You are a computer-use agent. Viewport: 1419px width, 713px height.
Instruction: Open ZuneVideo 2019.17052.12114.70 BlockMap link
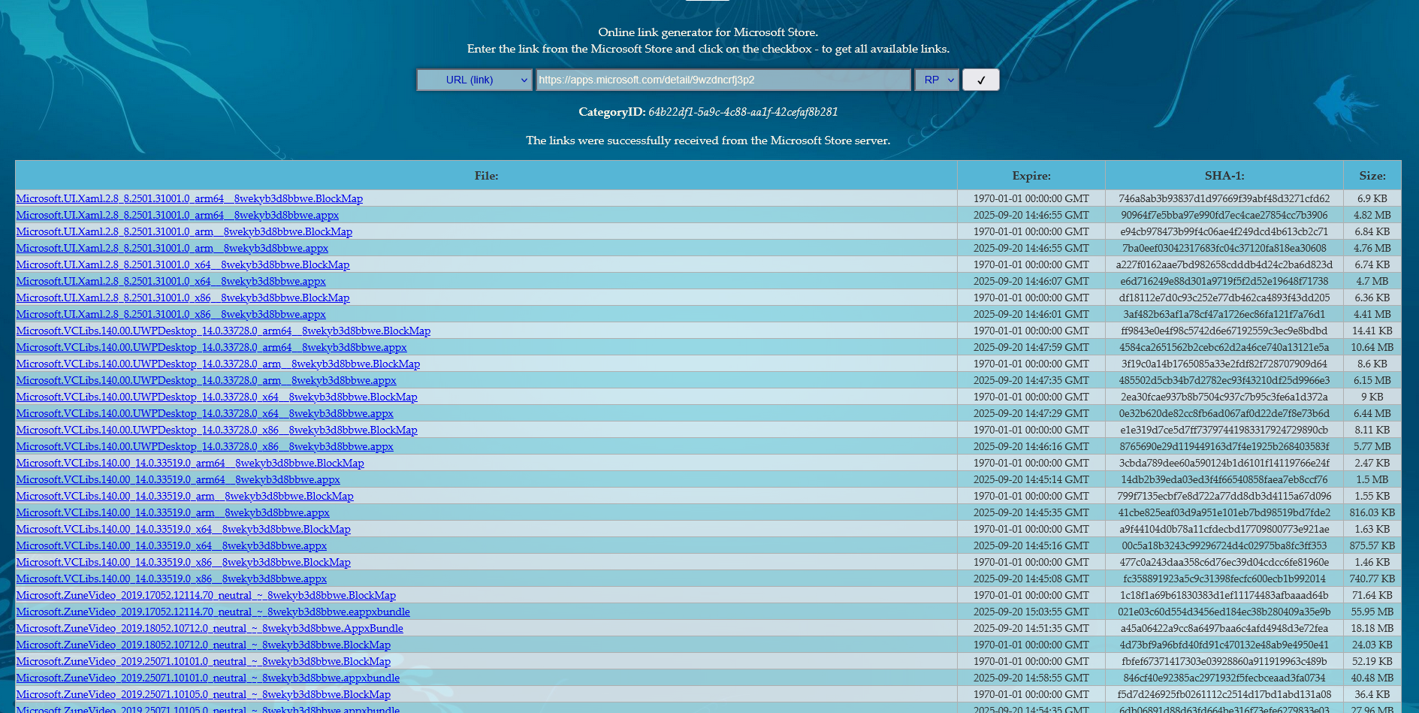click(206, 595)
